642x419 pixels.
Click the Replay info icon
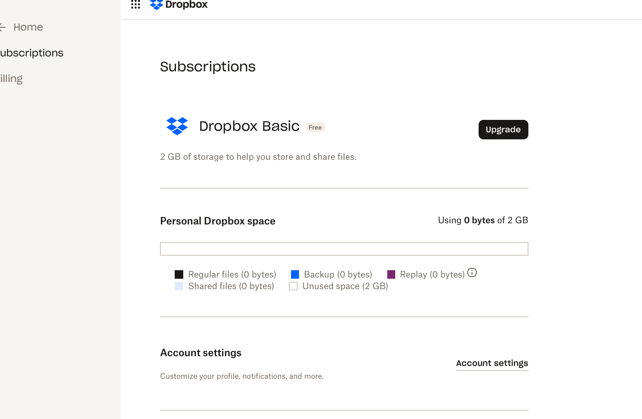472,272
